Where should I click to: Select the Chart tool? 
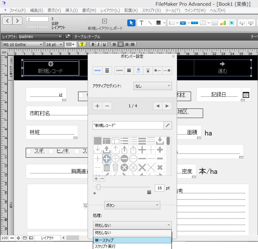pos(223,23)
